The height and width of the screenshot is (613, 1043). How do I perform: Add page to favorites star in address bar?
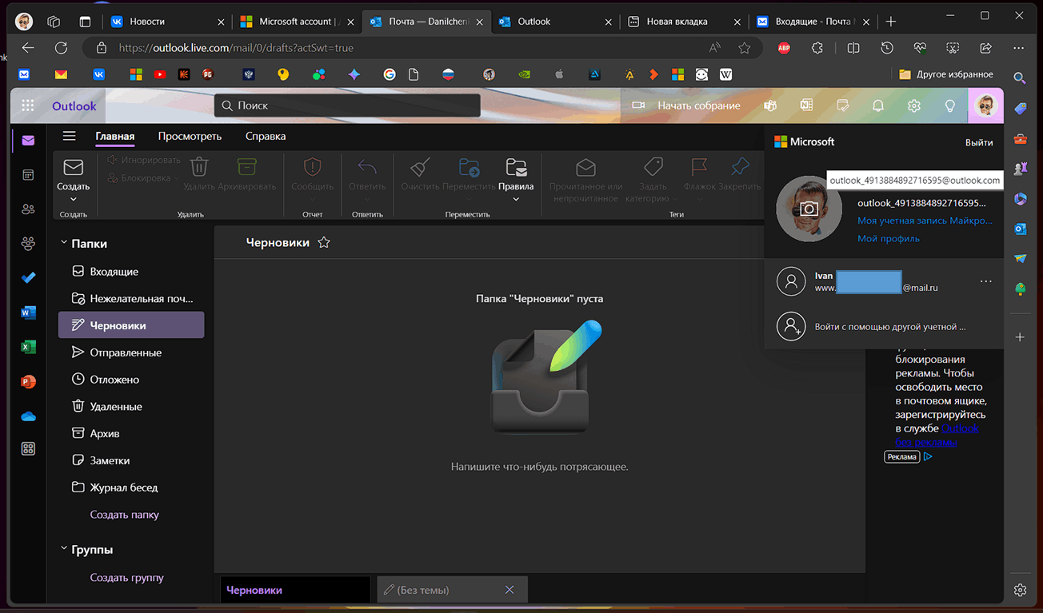point(745,48)
